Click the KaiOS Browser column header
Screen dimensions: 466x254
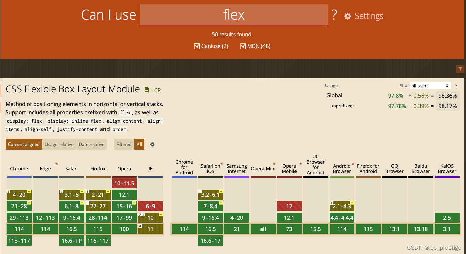point(447,169)
